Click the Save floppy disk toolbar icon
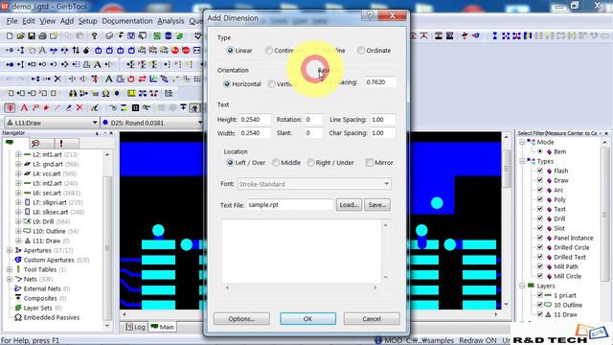The width and height of the screenshot is (613, 345). (32, 36)
